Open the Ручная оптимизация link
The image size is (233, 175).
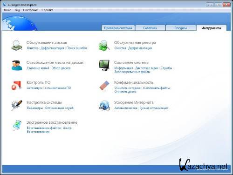pos(154,108)
